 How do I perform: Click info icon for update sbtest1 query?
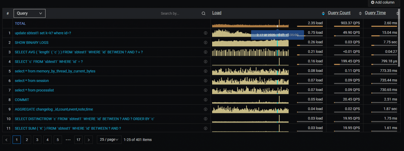coord(206,33)
